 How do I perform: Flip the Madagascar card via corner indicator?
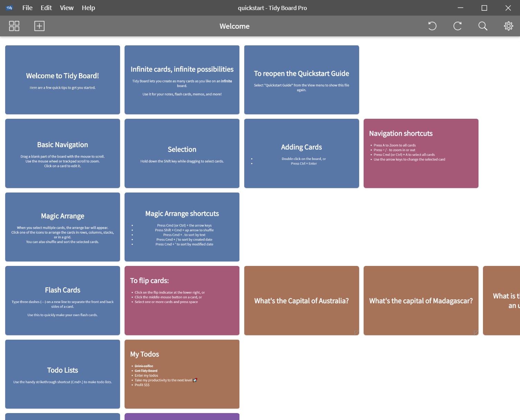(x=476, y=333)
